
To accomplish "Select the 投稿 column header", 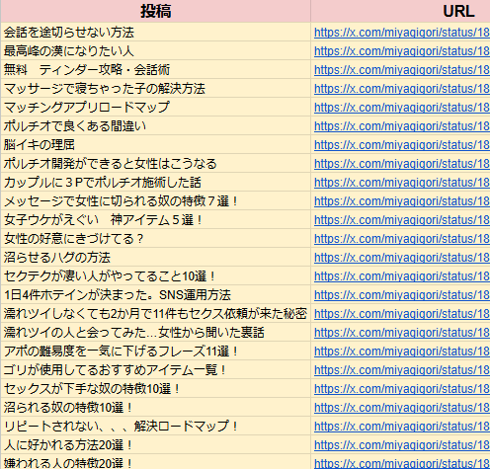I will click(x=156, y=11).
